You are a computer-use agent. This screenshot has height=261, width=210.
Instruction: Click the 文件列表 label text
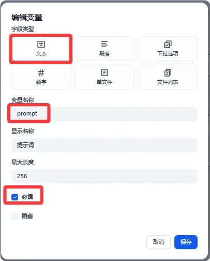[168, 82]
